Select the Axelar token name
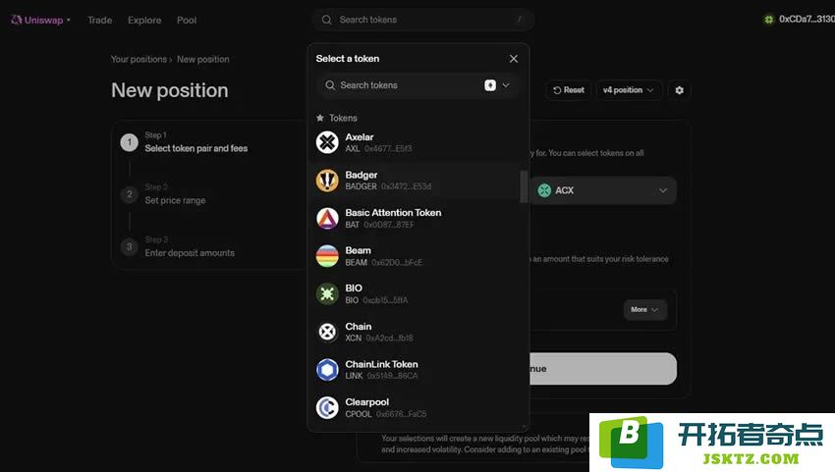Screen dimensions: 835x472 point(359,136)
